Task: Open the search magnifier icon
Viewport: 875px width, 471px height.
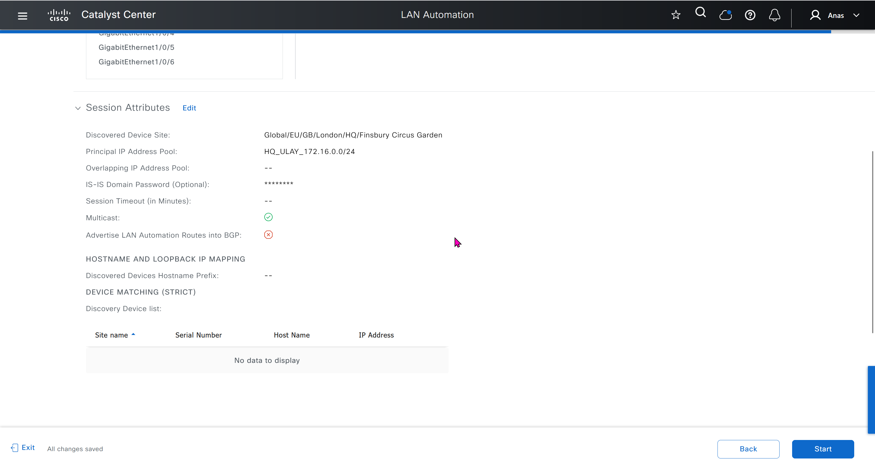Action: [x=700, y=13]
